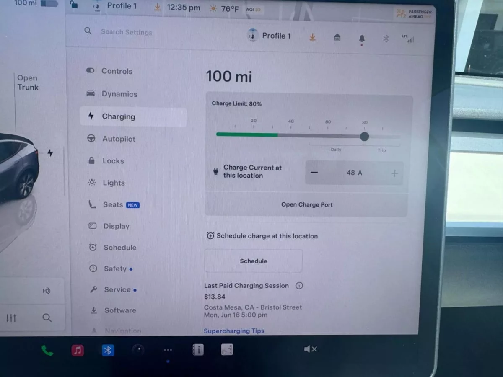Decrease charge current with minus button
The image size is (503, 377).
coord(314,173)
